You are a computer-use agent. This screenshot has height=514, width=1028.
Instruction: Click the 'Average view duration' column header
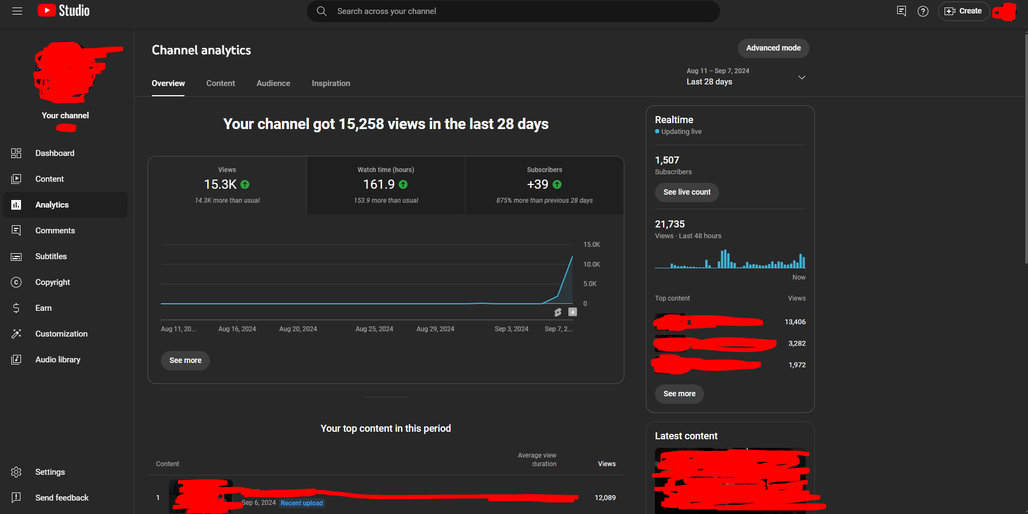pos(537,460)
